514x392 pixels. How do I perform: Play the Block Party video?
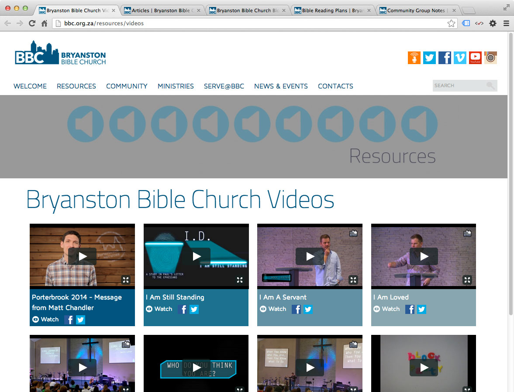pos(424,368)
